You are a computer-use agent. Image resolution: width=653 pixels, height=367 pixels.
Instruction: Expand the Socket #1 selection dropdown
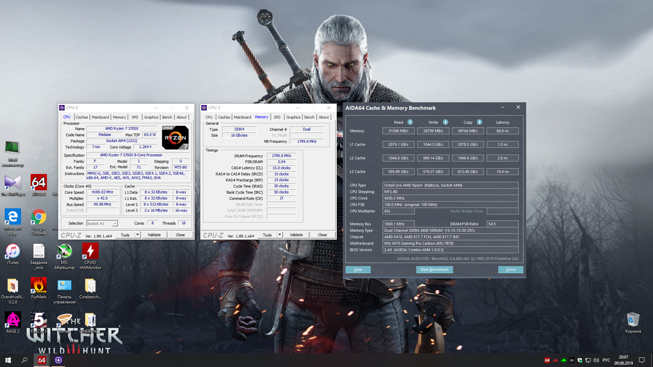coord(115,223)
